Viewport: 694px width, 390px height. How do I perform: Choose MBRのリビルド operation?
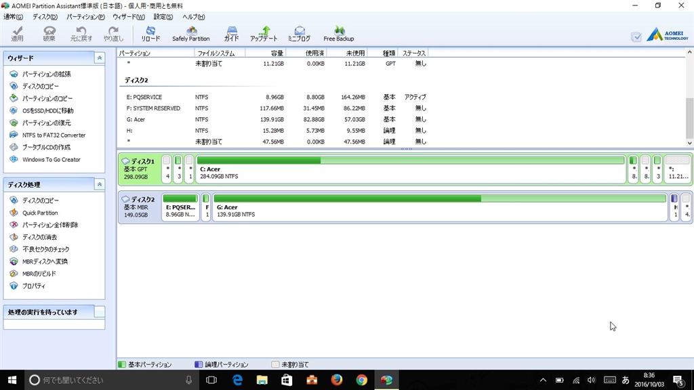(x=39, y=274)
